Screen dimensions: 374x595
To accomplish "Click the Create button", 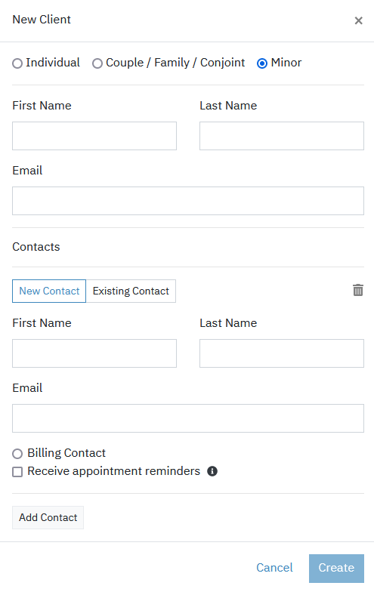I will (x=336, y=569).
